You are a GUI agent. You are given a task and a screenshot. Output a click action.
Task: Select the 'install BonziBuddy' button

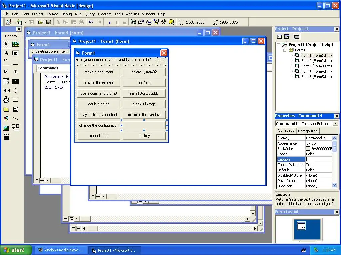(x=144, y=93)
